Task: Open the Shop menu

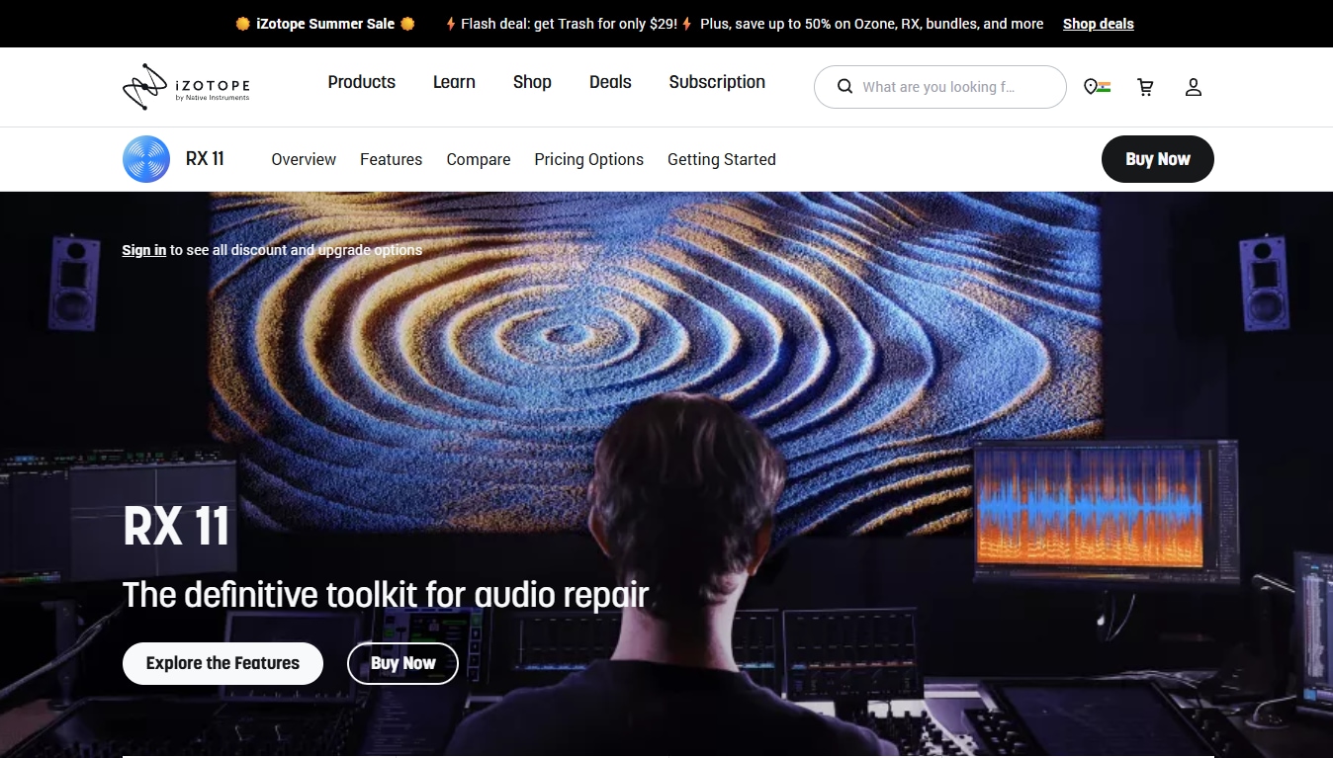Action: tap(532, 82)
